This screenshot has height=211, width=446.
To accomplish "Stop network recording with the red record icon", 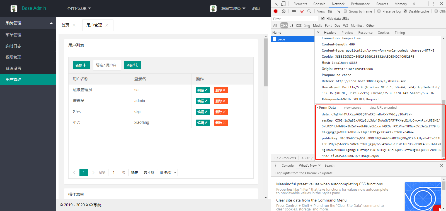I will (x=276, y=11).
